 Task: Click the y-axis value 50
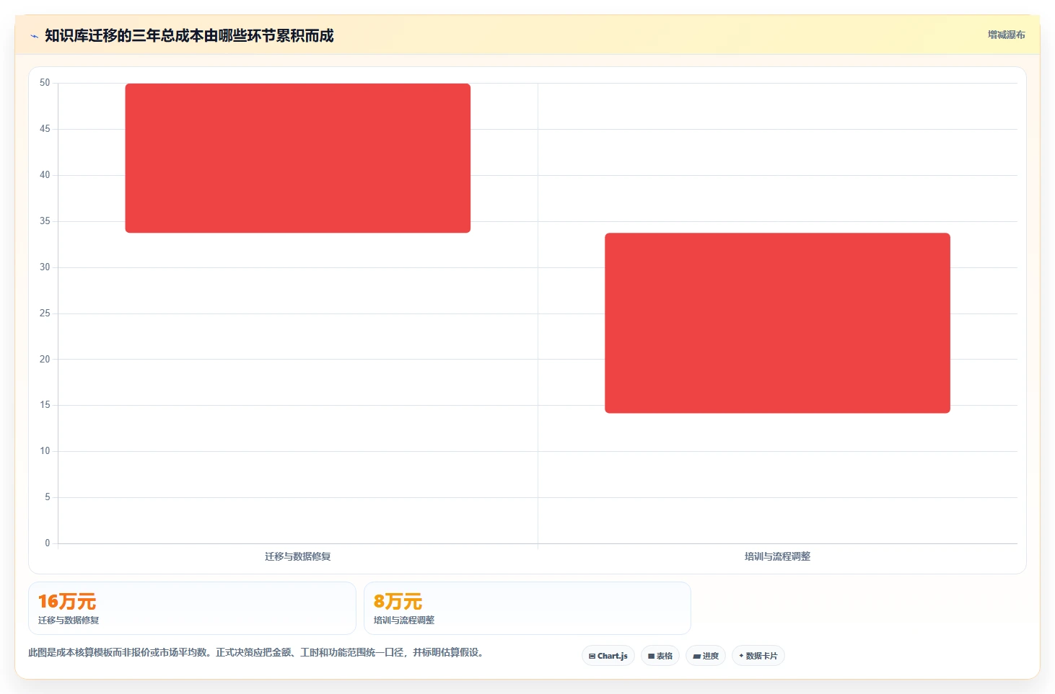[x=45, y=83]
